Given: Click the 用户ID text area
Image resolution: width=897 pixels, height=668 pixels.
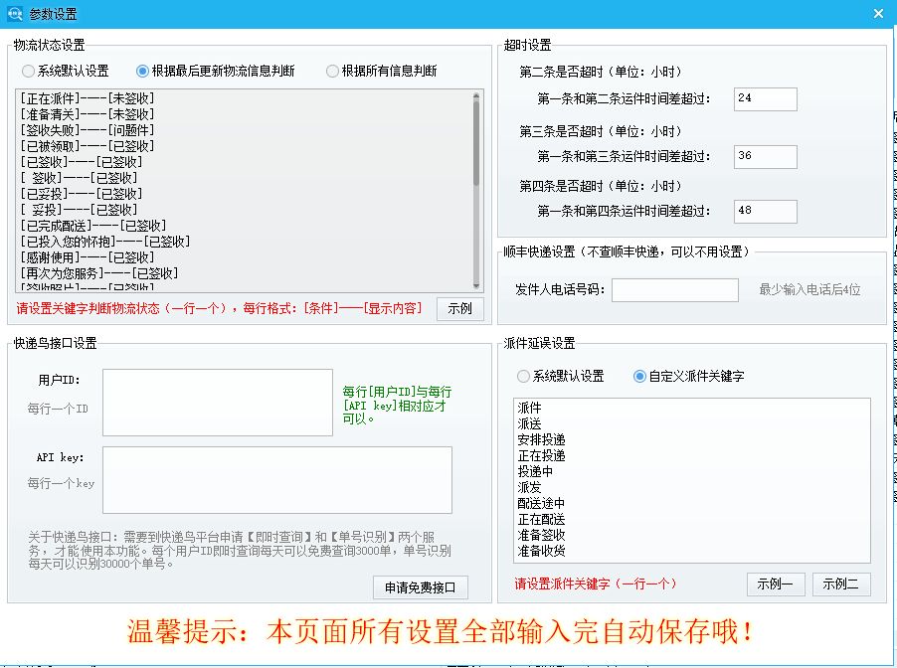Looking at the screenshot, I should (218, 402).
